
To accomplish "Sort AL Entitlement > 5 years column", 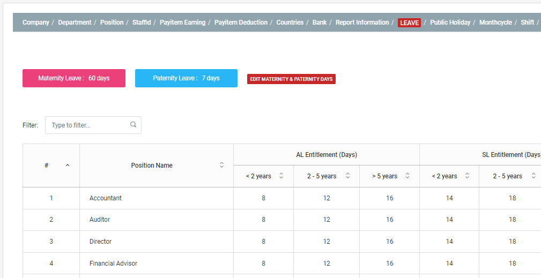I will [x=407, y=176].
